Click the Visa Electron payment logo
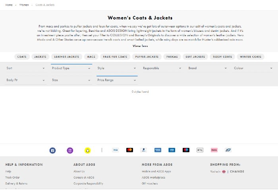The width and height of the screenshot is (278, 190). coord(172,150)
